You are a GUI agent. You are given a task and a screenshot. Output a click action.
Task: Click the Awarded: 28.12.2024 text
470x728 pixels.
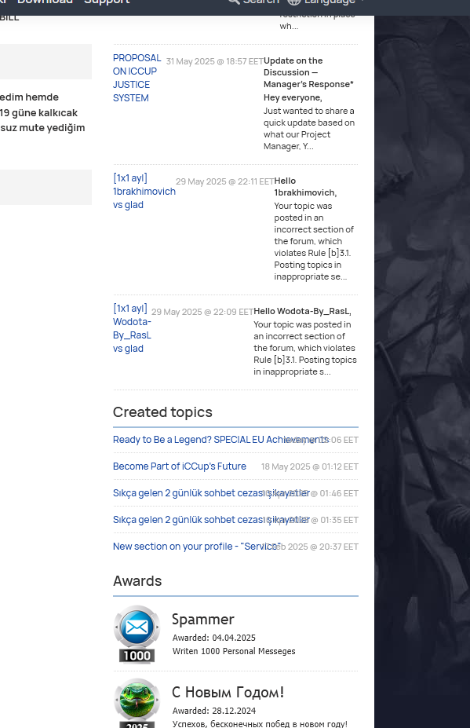214,711
